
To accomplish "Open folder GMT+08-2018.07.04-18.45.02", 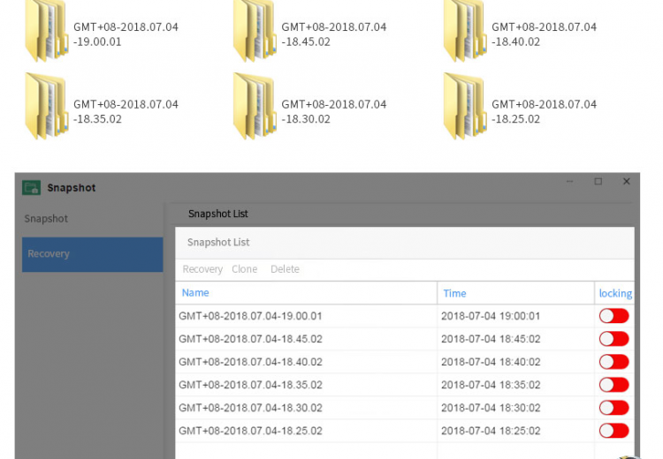I will click(255, 32).
